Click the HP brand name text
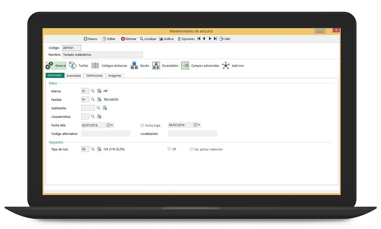 [x=105, y=91]
